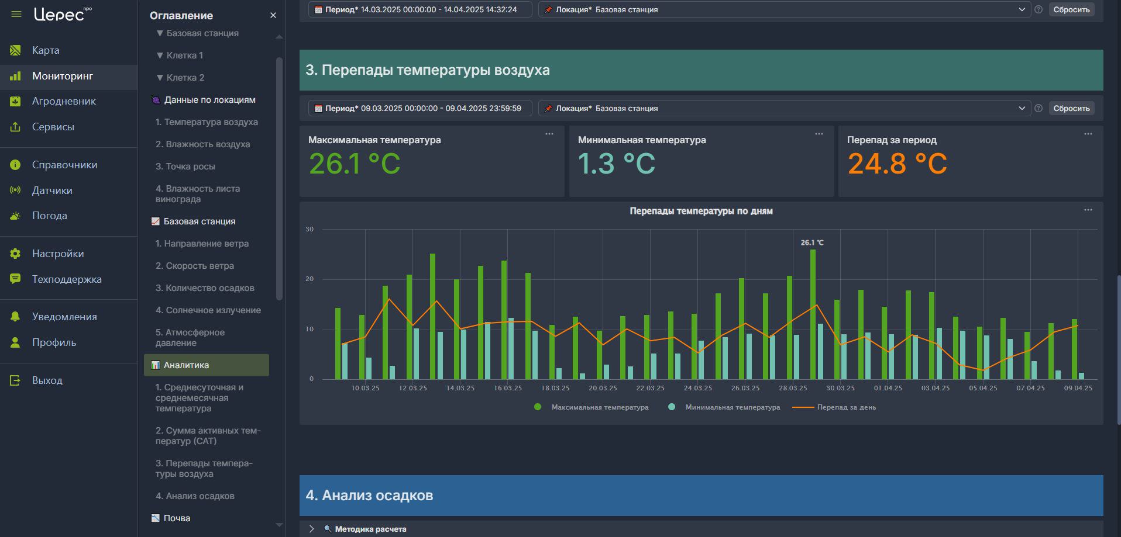Open 4. Анализ осадков contents item
The height and width of the screenshot is (537, 1121).
195,496
